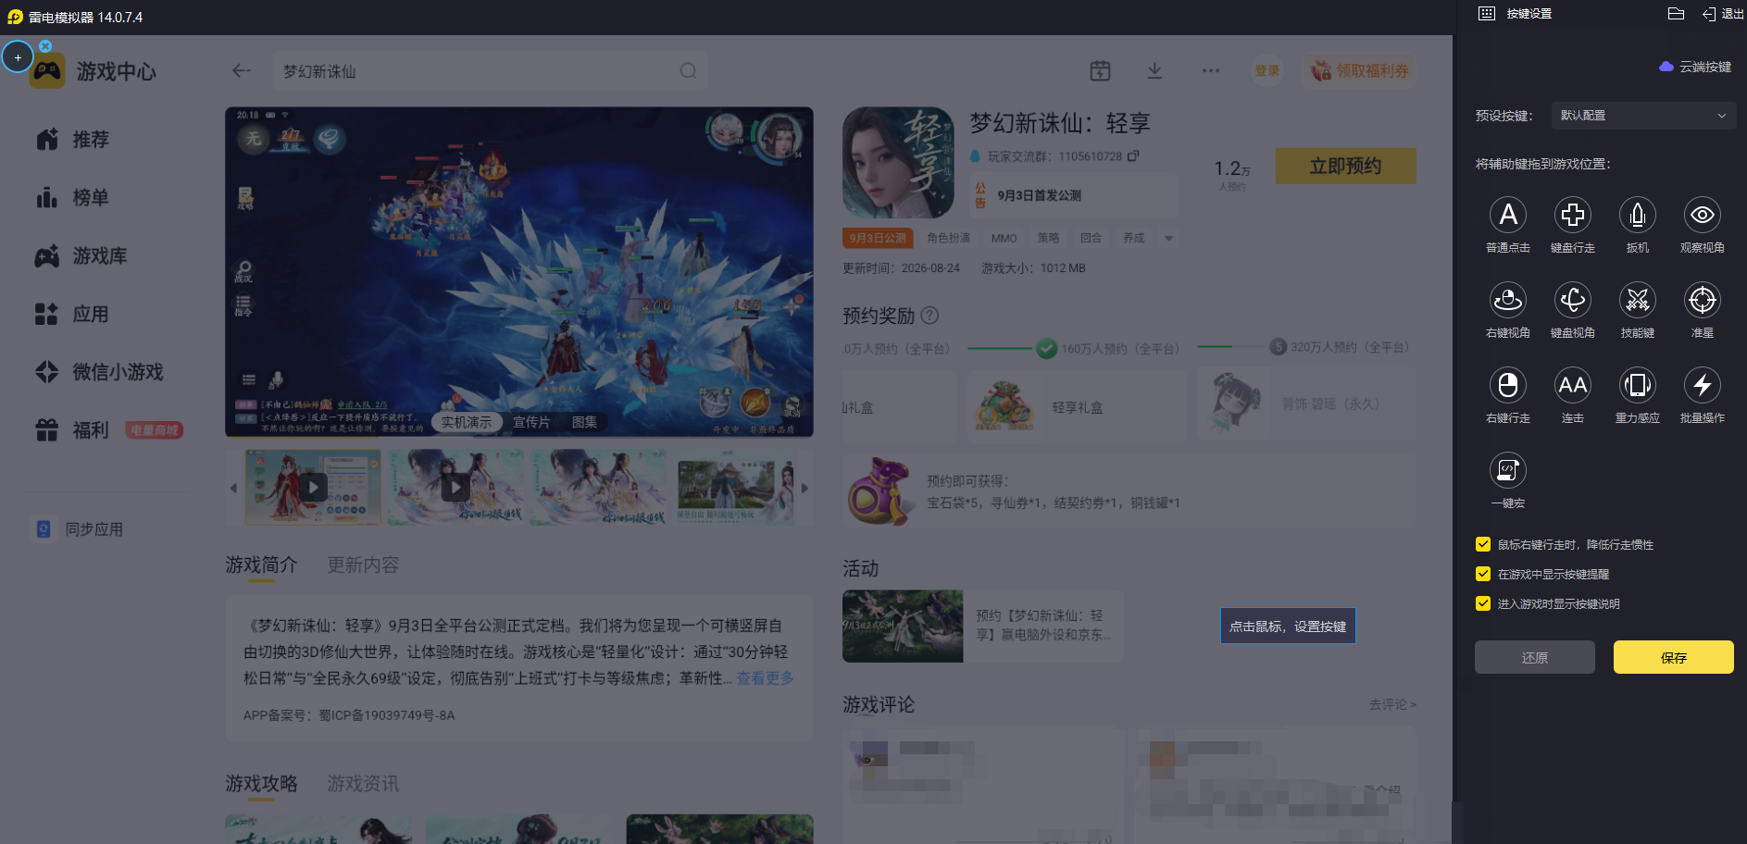Switch to the 宣传片 media tab

pyautogui.click(x=531, y=422)
